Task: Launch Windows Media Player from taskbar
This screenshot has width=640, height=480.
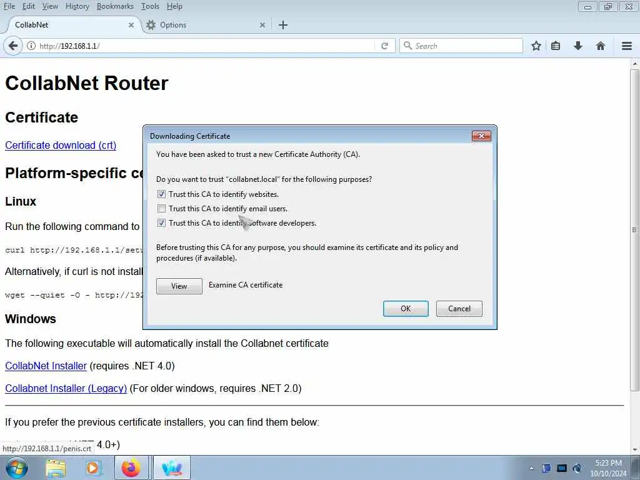Action: (x=92, y=468)
